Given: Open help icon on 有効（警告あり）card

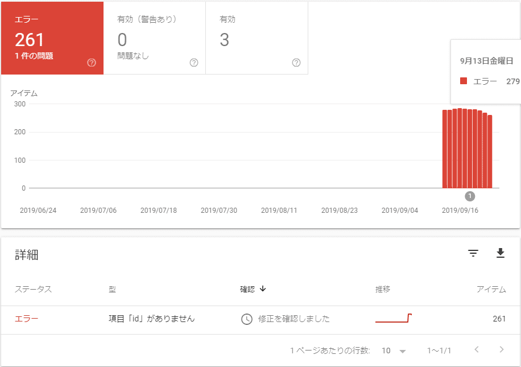Looking at the screenshot, I should click(194, 63).
